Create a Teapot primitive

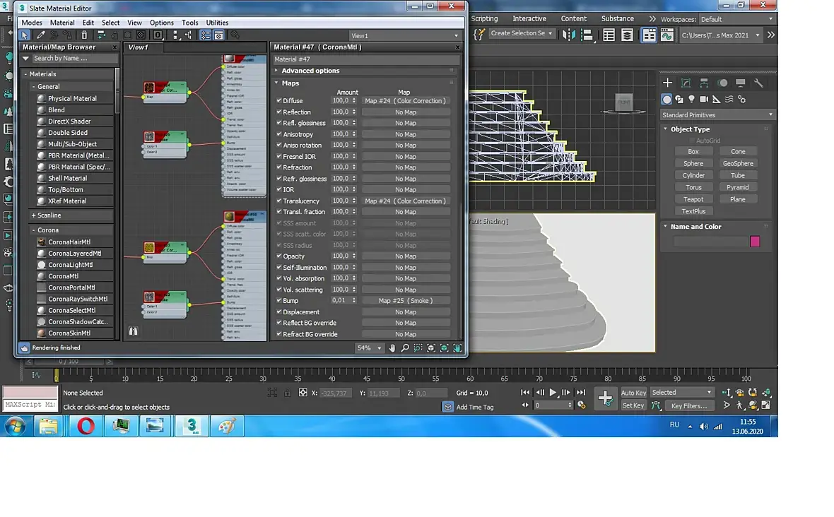(x=693, y=199)
